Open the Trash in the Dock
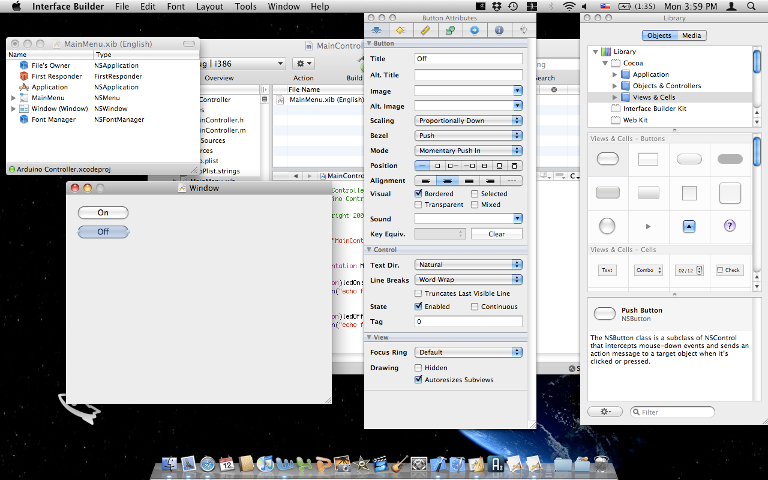Viewport: 768px width, 480px height. pyautogui.click(x=601, y=464)
